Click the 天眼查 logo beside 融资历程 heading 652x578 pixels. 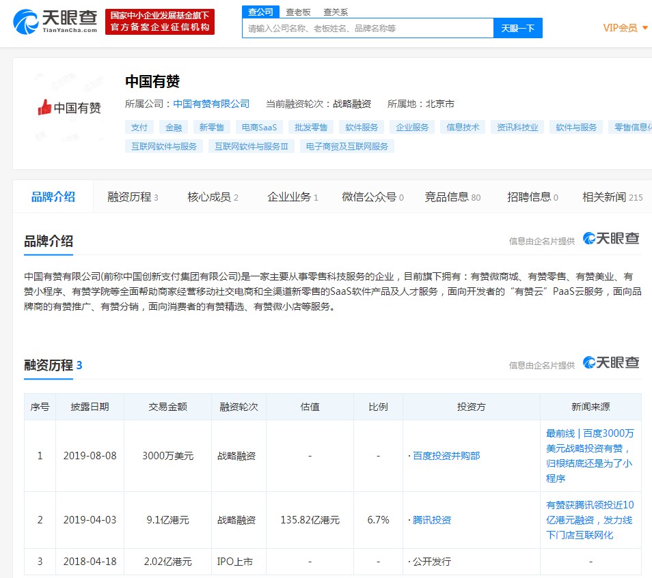[x=611, y=362]
